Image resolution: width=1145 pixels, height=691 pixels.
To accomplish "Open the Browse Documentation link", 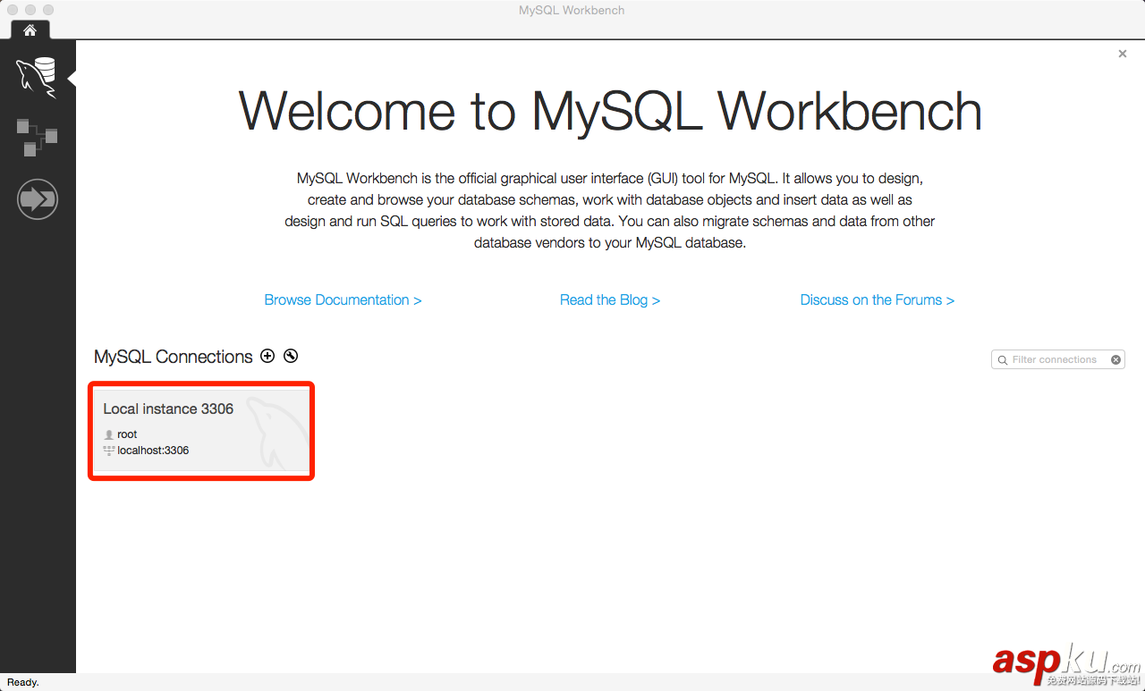I will point(343,300).
